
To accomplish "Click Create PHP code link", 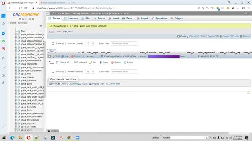I will pos(231,36).
